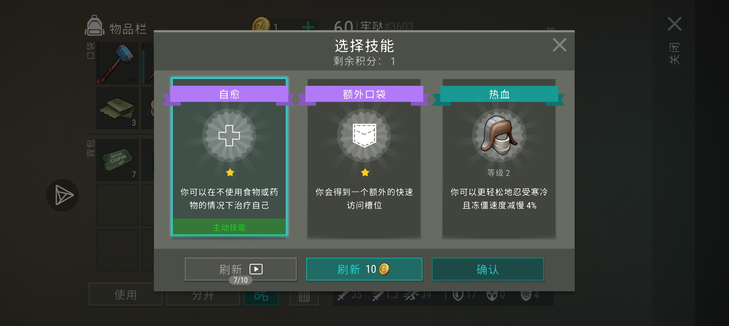729x326 pixels.
Task: Refresh skills for 10 coins
Action: [364, 269]
